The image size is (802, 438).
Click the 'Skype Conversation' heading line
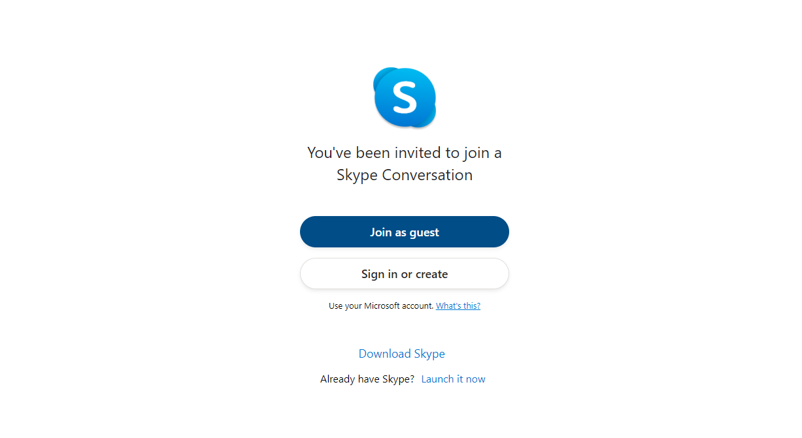point(404,175)
